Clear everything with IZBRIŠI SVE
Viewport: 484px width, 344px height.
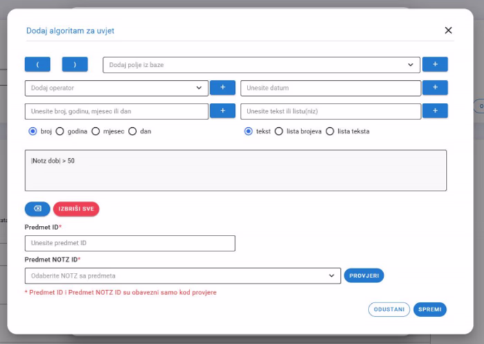click(x=76, y=209)
